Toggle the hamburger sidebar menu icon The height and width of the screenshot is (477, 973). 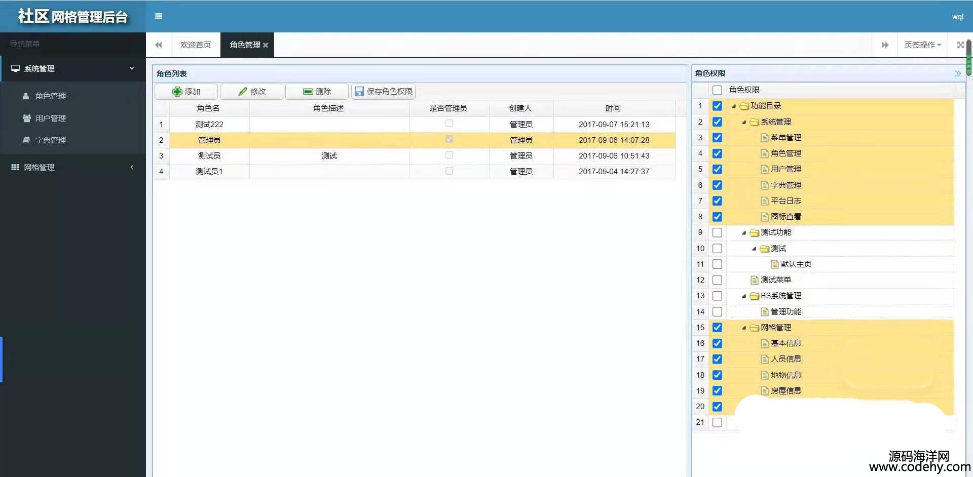159,16
